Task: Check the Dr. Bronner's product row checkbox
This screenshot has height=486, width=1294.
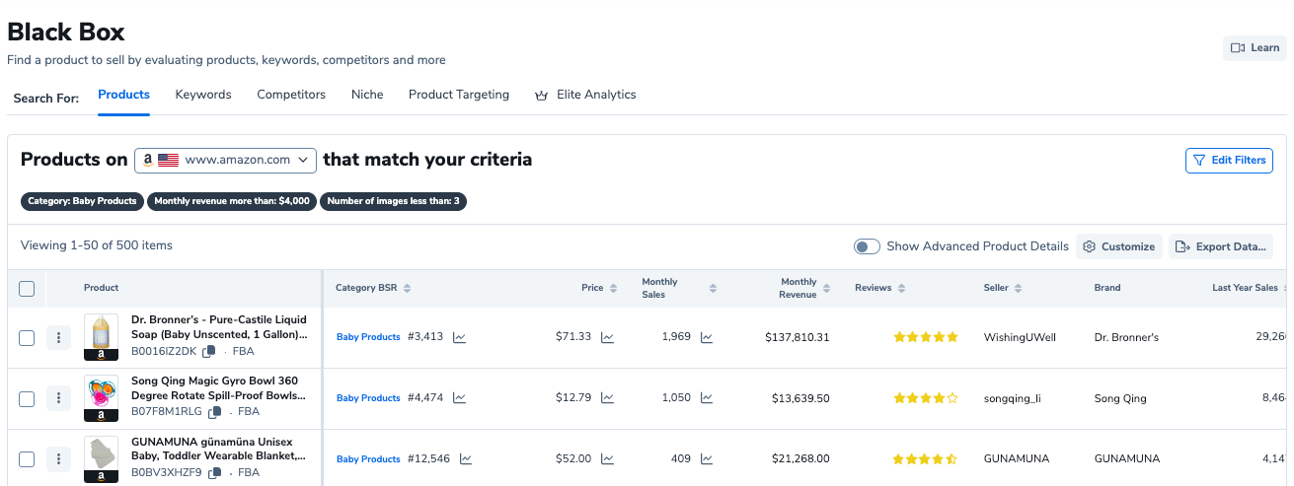Action: pyautogui.click(x=27, y=338)
